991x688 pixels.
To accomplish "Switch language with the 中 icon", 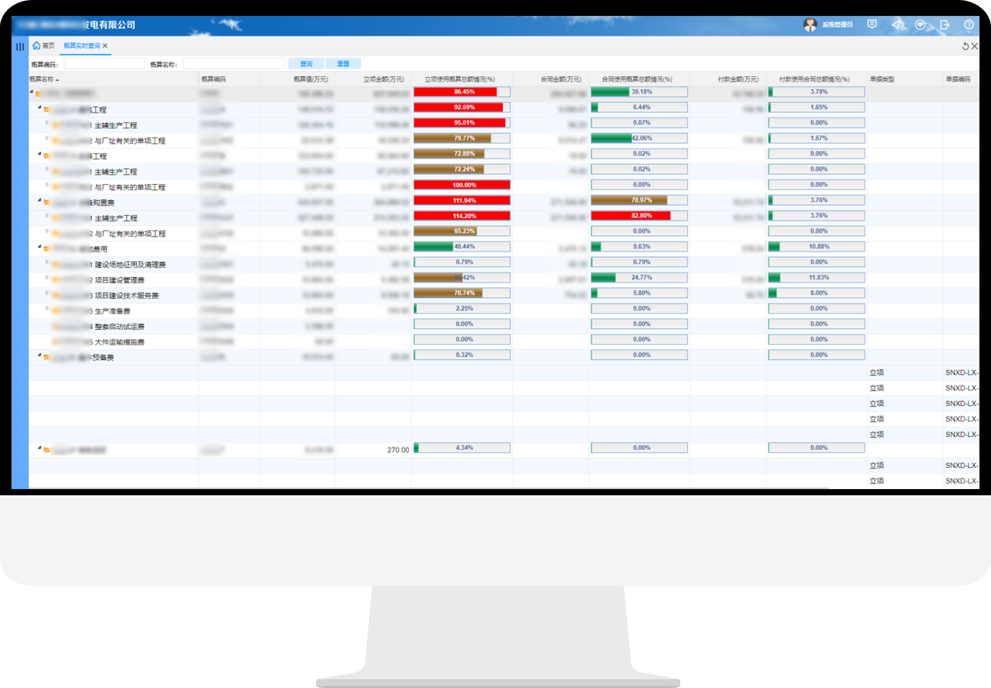I will [920, 25].
